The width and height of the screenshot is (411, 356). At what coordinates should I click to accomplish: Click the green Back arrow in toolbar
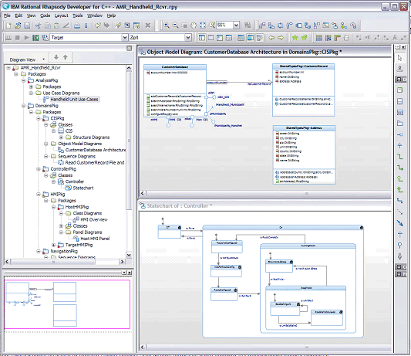(x=271, y=38)
